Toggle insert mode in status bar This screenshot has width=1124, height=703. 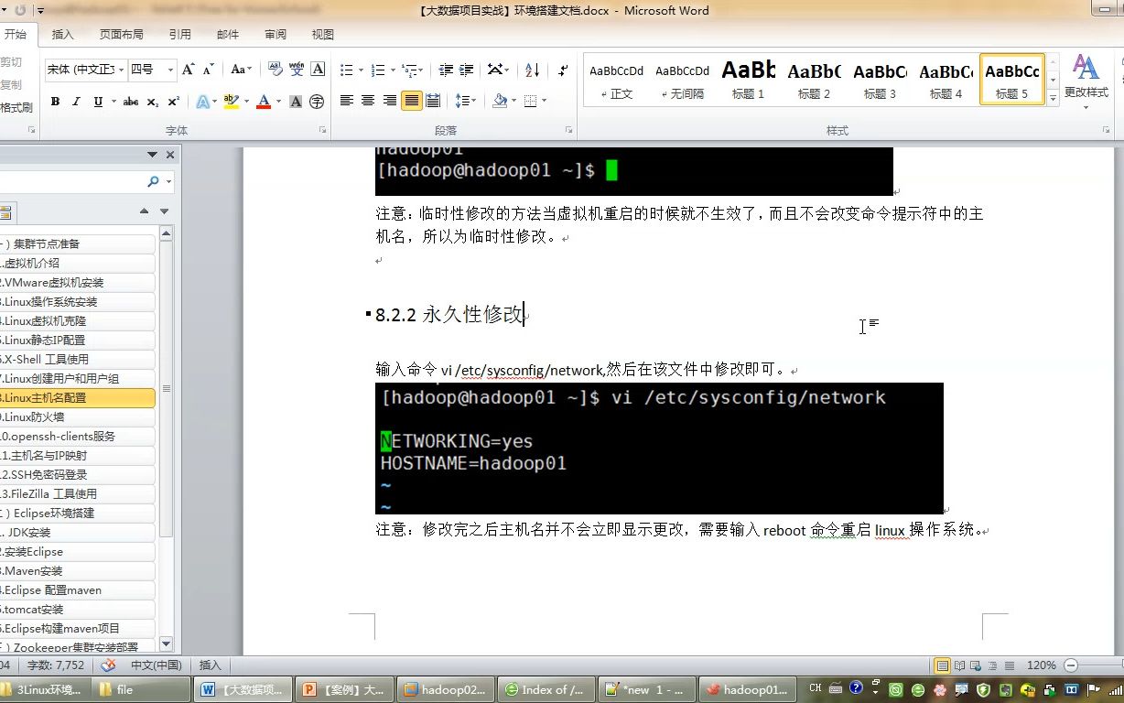[x=210, y=665]
